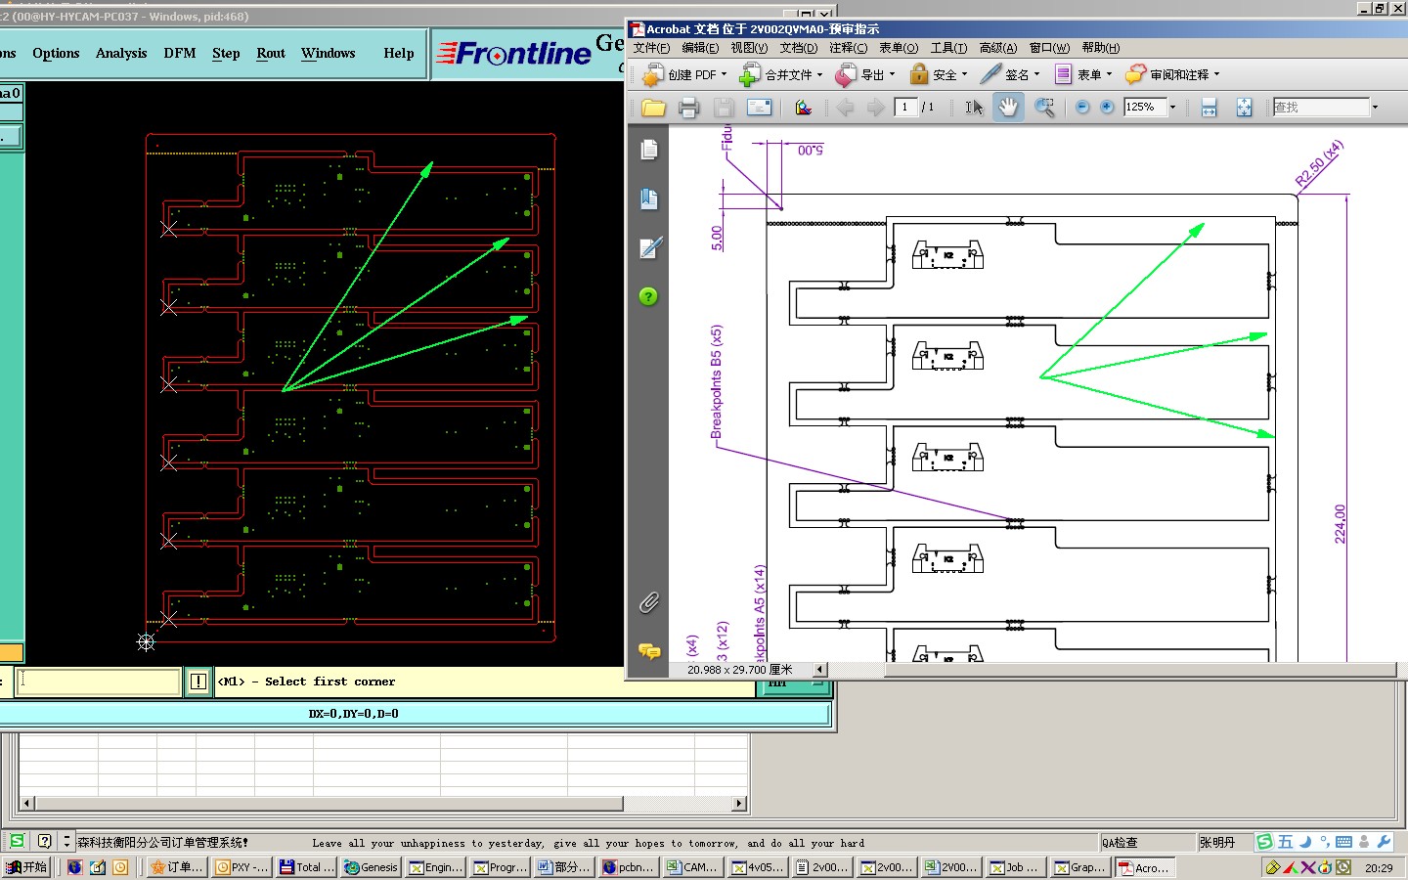Click the zoom out minus button
1408x880 pixels.
coord(1082,108)
